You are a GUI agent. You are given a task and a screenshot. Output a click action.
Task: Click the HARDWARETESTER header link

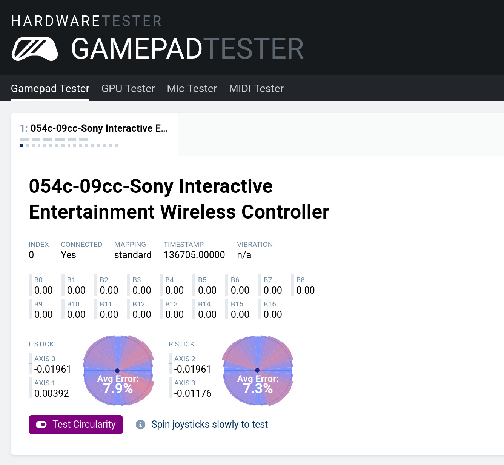click(x=86, y=21)
